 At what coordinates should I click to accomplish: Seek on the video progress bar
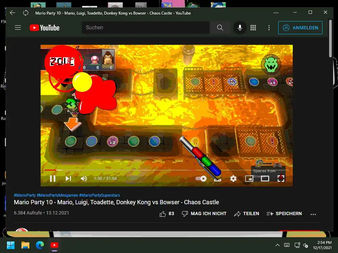pyautogui.click(x=166, y=170)
